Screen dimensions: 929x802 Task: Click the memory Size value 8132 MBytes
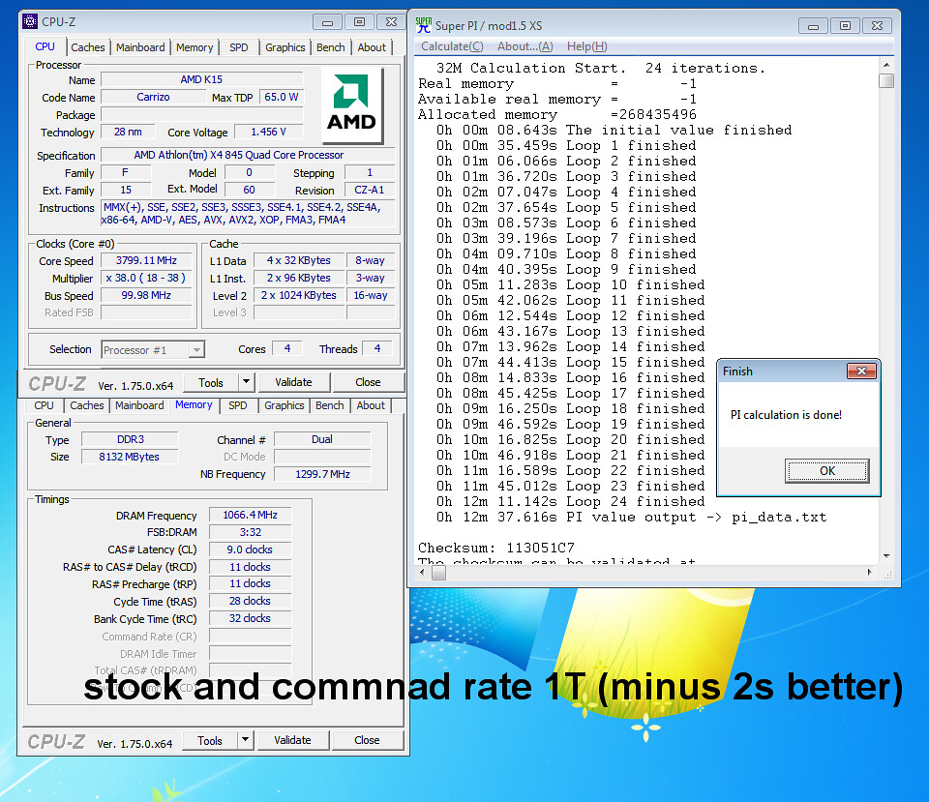click(x=129, y=457)
